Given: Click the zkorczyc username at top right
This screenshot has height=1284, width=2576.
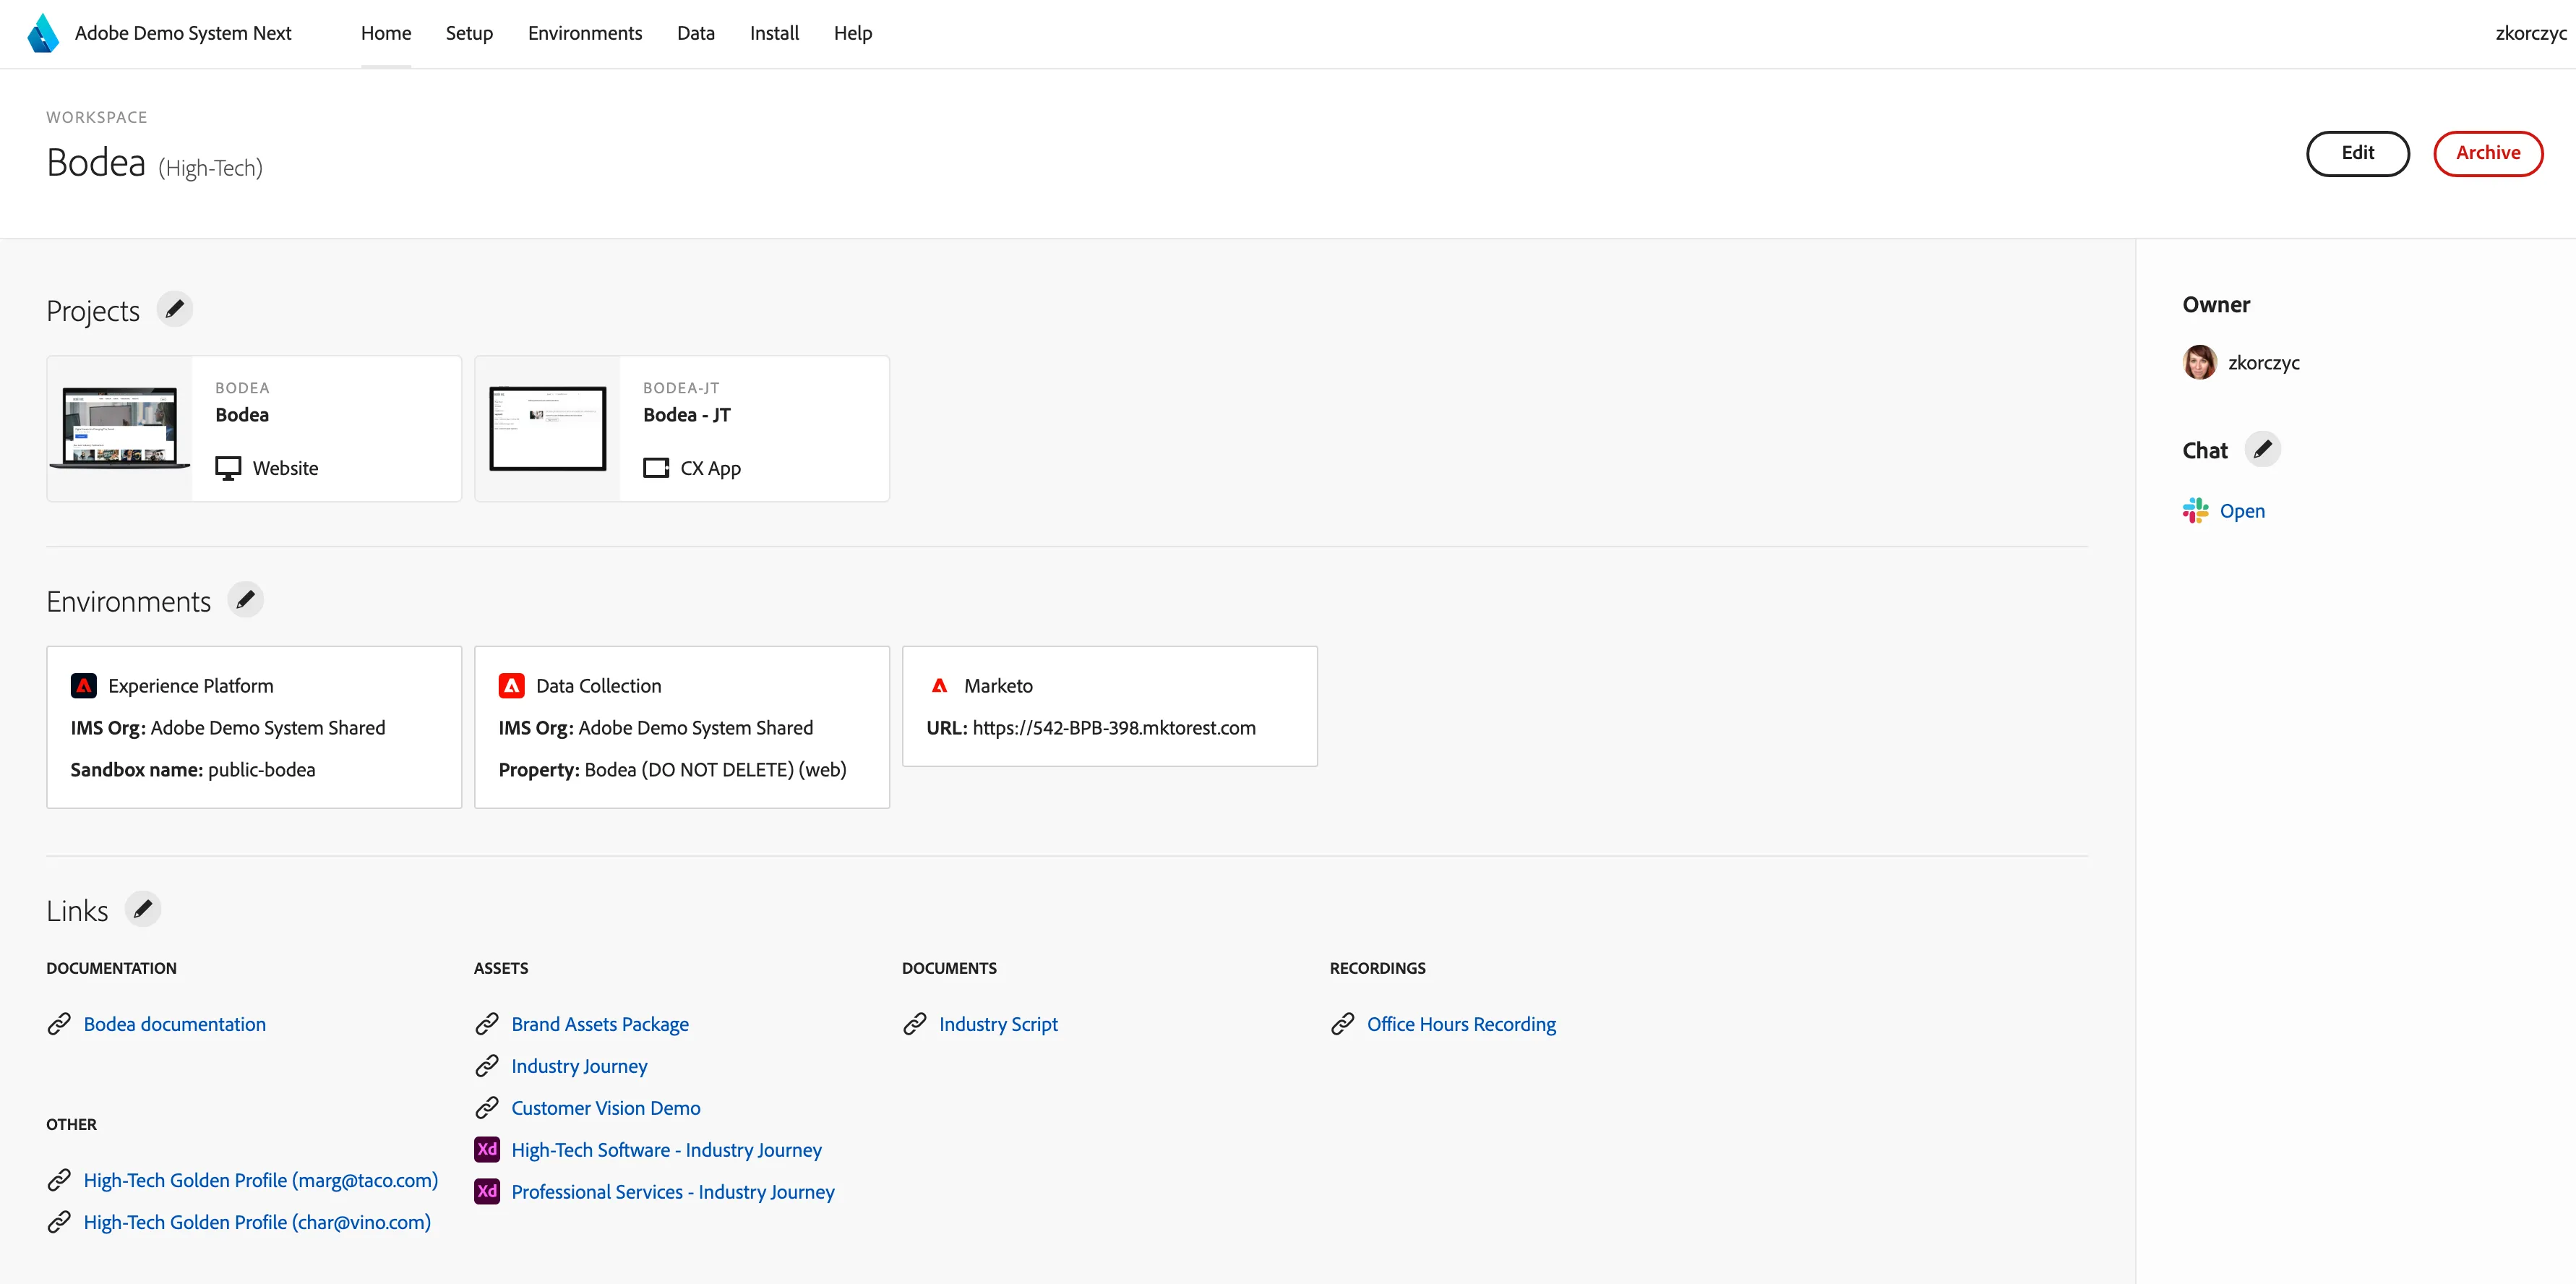Looking at the screenshot, I should click(2531, 33).
